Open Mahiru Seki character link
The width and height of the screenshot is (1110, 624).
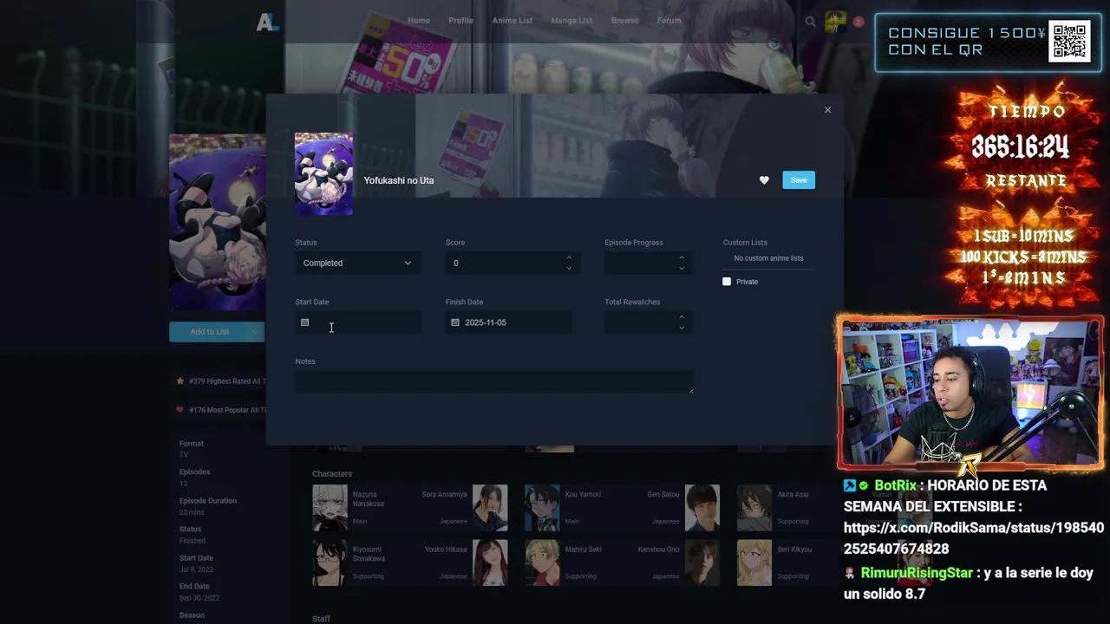583,549
